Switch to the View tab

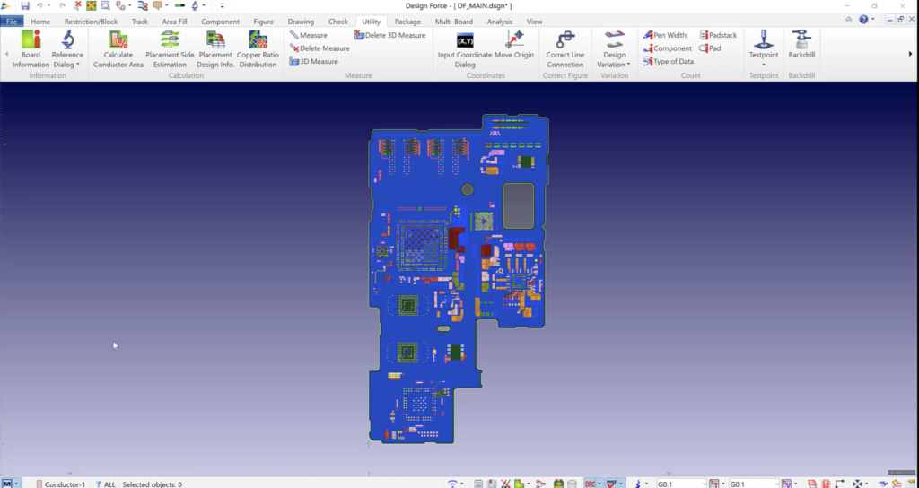click(535, 22)
